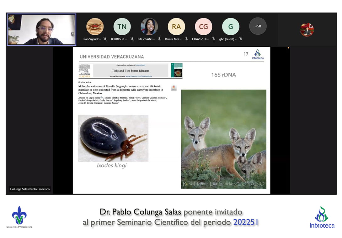This screenshot has width=342, height=238.
Task: Click the G guest avatar
Action: pos(231,26)
